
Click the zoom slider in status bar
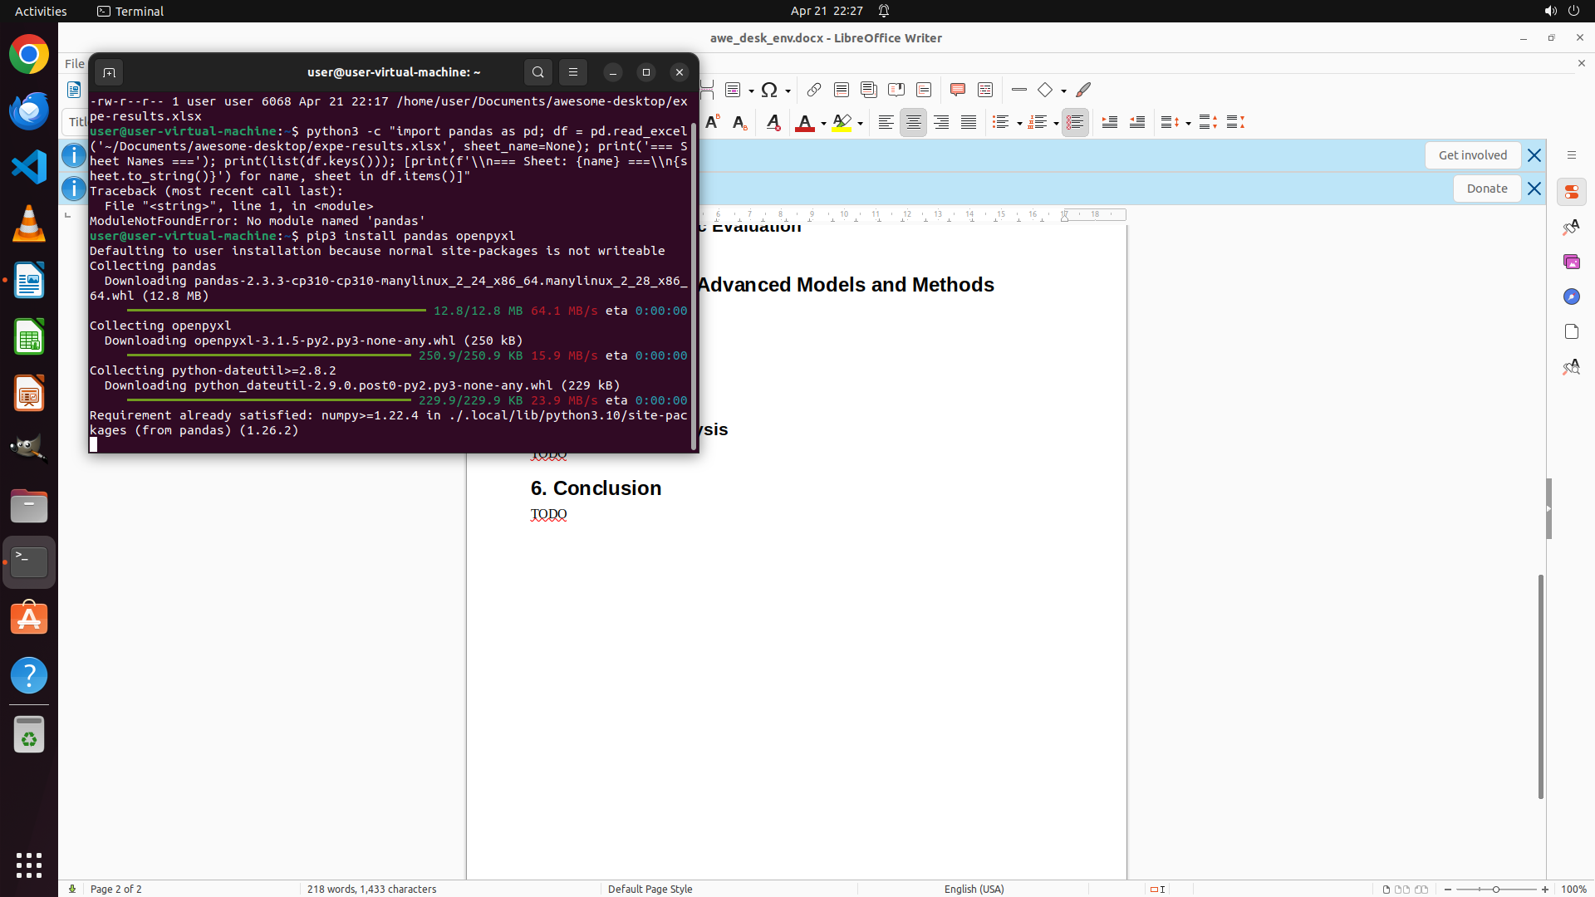pos(1495,890)
